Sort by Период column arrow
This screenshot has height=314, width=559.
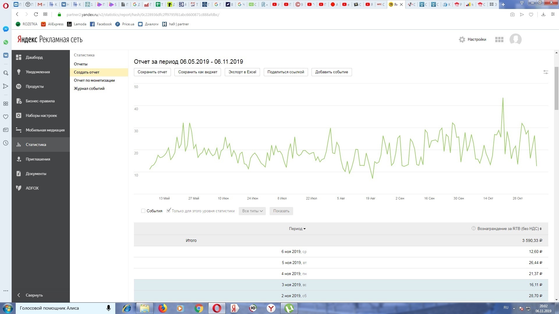pyautogui.click(x=305, y=229)
